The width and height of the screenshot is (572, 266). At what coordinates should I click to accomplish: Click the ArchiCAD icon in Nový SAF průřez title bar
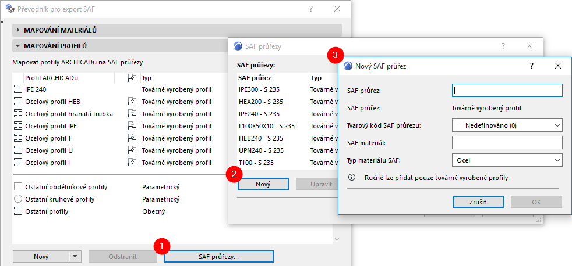[348, 66]
